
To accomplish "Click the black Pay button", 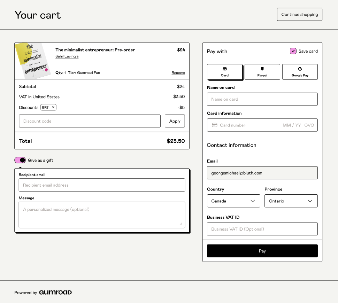I will click(262, 251).
